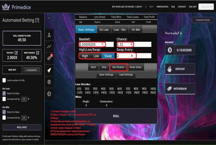
Task: Select Swap betting mode
Action: (108, 56)
